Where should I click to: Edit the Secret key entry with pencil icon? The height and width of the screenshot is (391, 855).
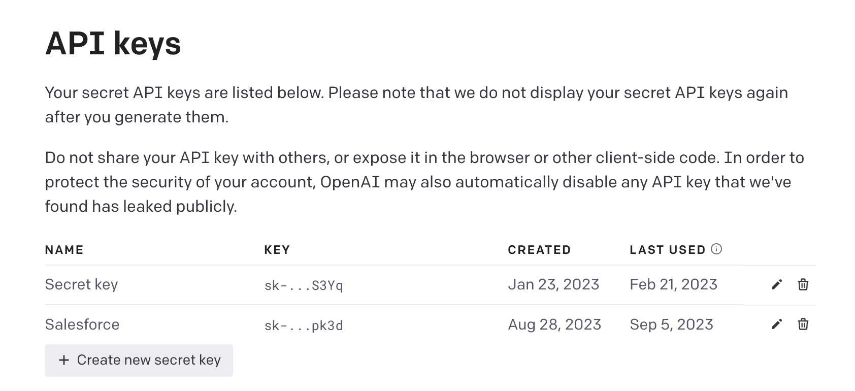[x=776, y=284]
